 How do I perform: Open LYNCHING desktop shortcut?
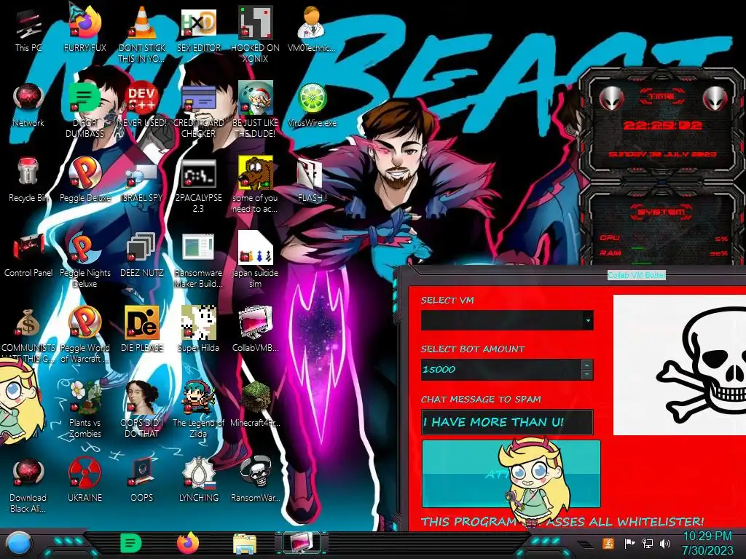click(198, 479)
